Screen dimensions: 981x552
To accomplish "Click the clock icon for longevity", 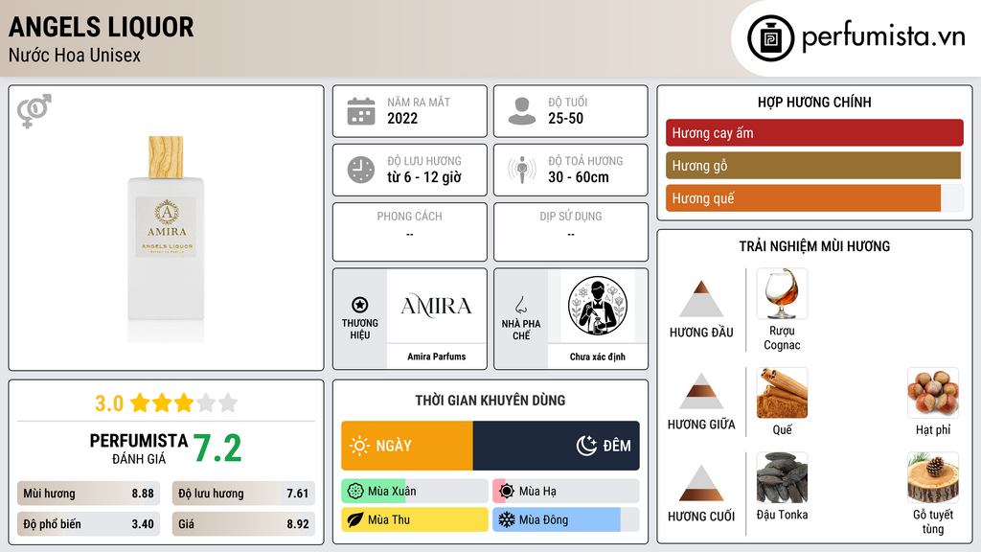I will tap(361, 170).
